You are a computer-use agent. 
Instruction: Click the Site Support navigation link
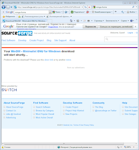pos(60,40)
